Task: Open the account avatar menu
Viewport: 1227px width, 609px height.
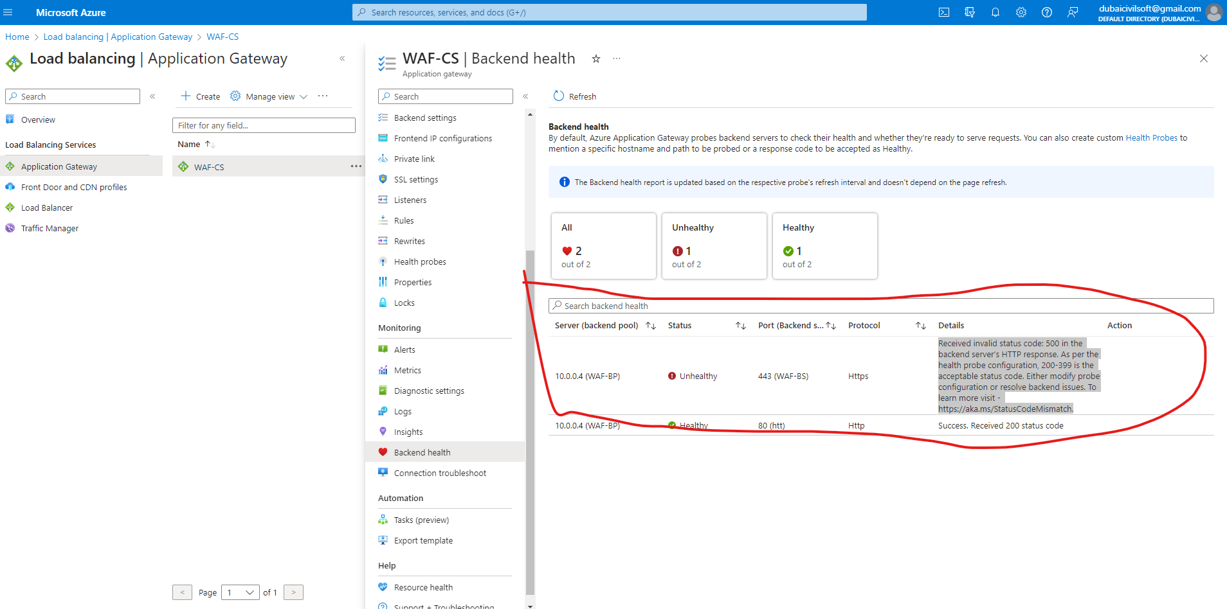Action: click(1213, 12)
